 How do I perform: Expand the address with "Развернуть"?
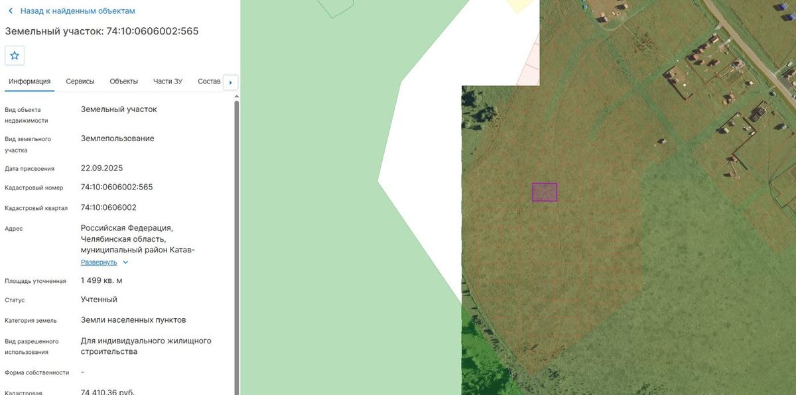105,262
